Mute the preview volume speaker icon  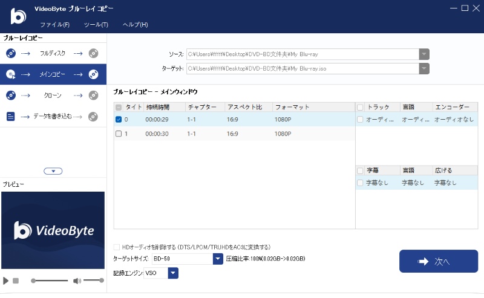pos(77,280)
